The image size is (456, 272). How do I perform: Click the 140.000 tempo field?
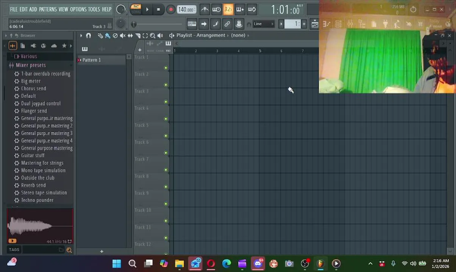[x=186, y=9]
